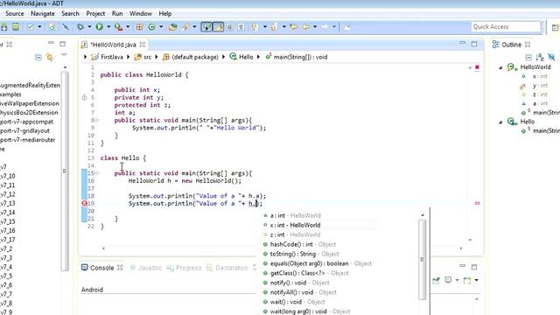This screenshot has width=560, height=315.
Task: Open Package Explorer view menu triangle
Action: [64, 55]
